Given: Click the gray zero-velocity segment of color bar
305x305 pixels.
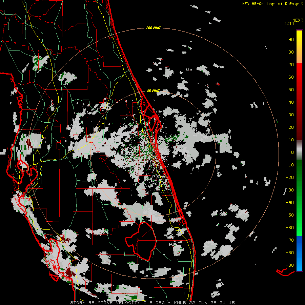Looking at the screenshot, I should pos(299,150).
